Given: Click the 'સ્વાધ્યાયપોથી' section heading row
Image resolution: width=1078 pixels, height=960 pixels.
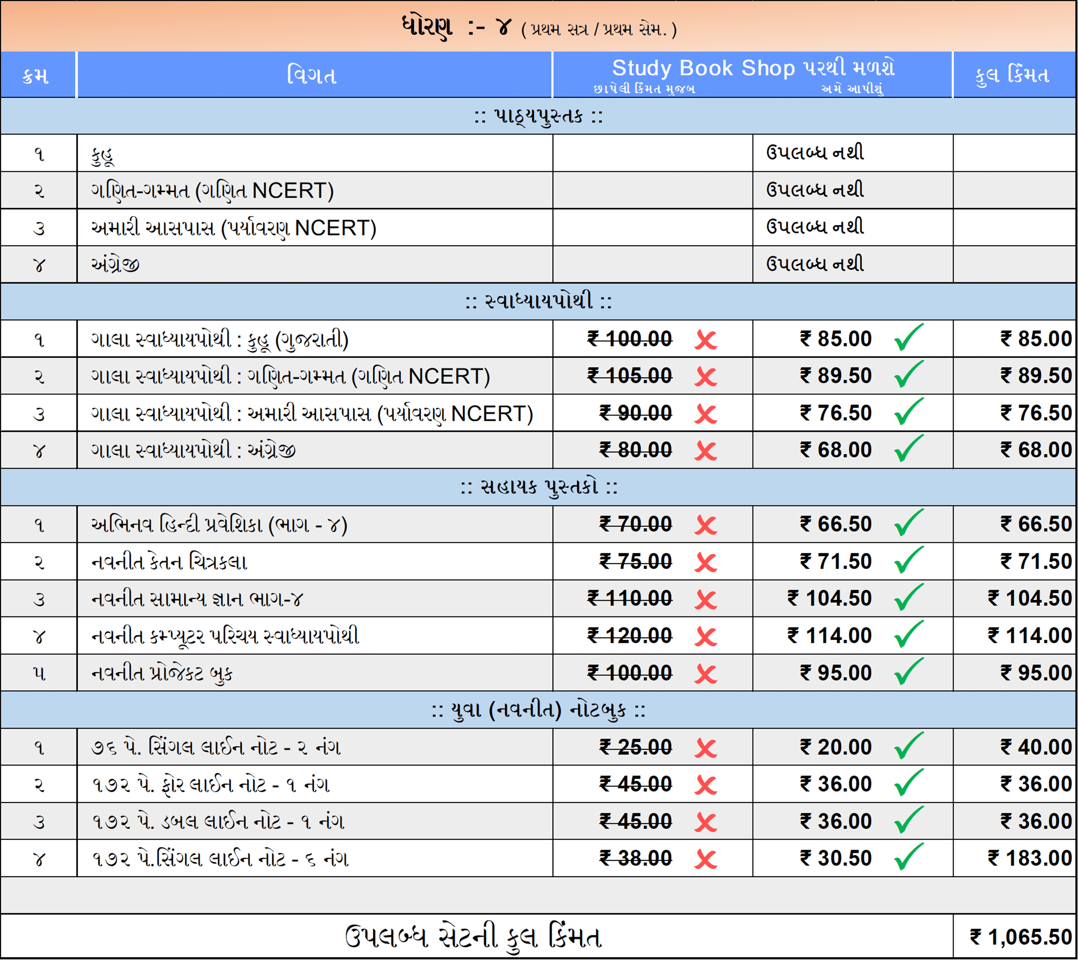Looking at the screenshot, I should 538,302.
